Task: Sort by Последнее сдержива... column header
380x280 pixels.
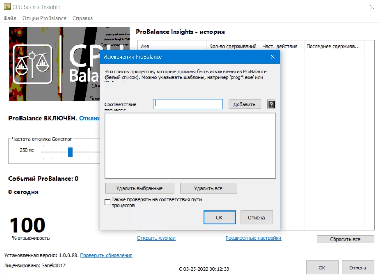Action: pyautogui.click(x=334, y=46)
